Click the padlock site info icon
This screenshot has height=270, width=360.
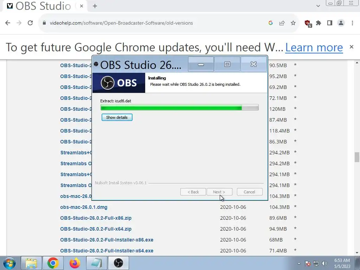point(45,23)
